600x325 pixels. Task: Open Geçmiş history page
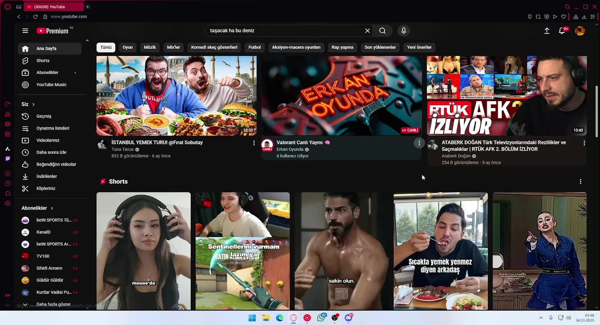click(x=50, y=116)
